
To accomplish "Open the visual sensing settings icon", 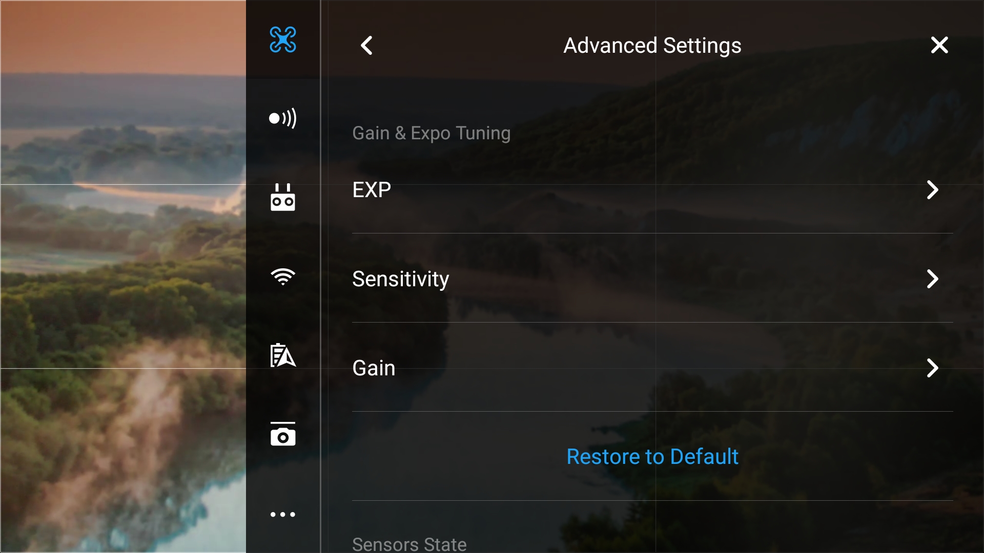I will [x=283, y=118].
